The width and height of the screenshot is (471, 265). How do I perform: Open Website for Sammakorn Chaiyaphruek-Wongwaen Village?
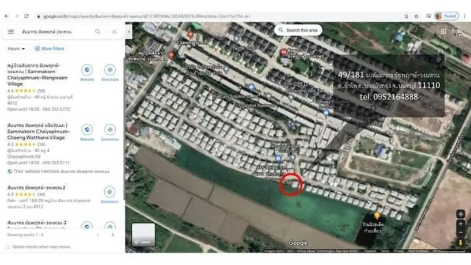pos(87,73)
